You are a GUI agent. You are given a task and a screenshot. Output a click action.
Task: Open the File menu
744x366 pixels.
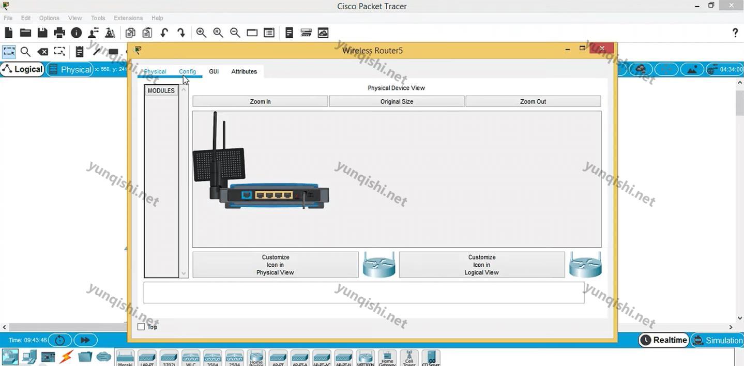click(8, 18)
